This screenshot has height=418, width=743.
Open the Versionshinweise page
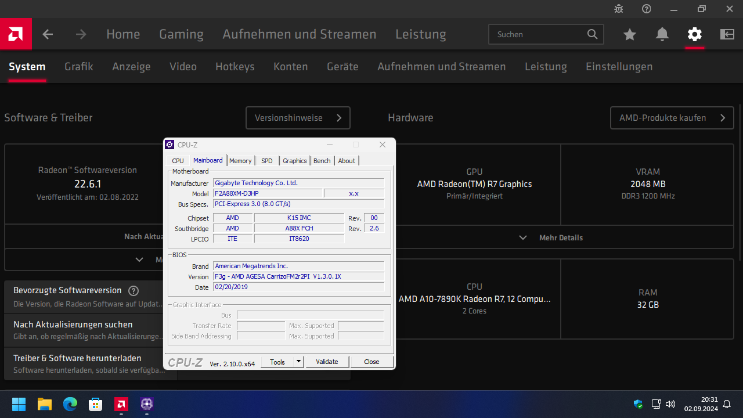click(x=298, y=118)
